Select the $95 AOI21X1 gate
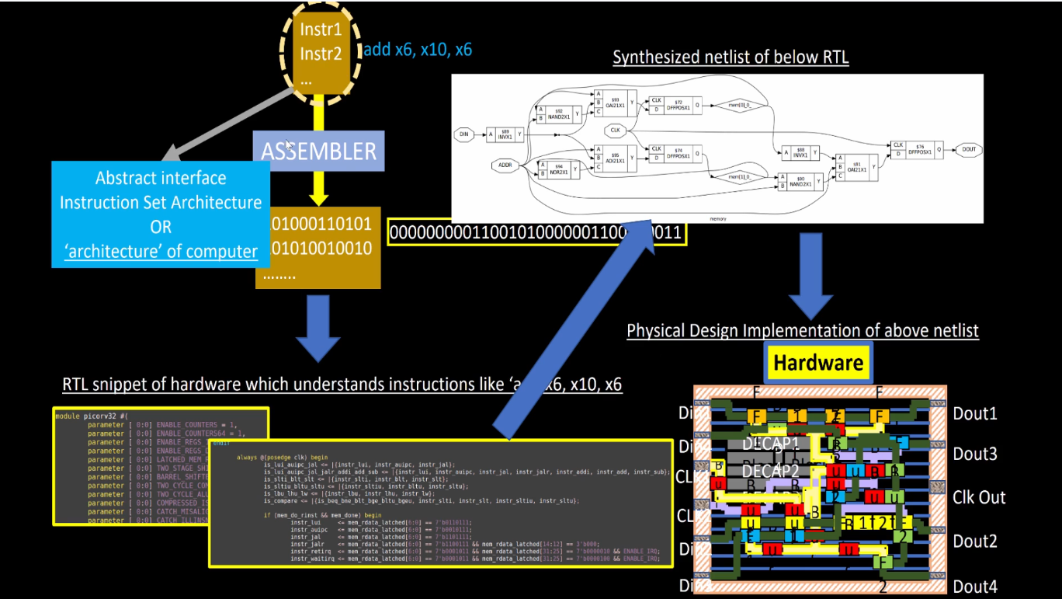Viewport: 1062px width, 599px height. click(x=615, y=158)
